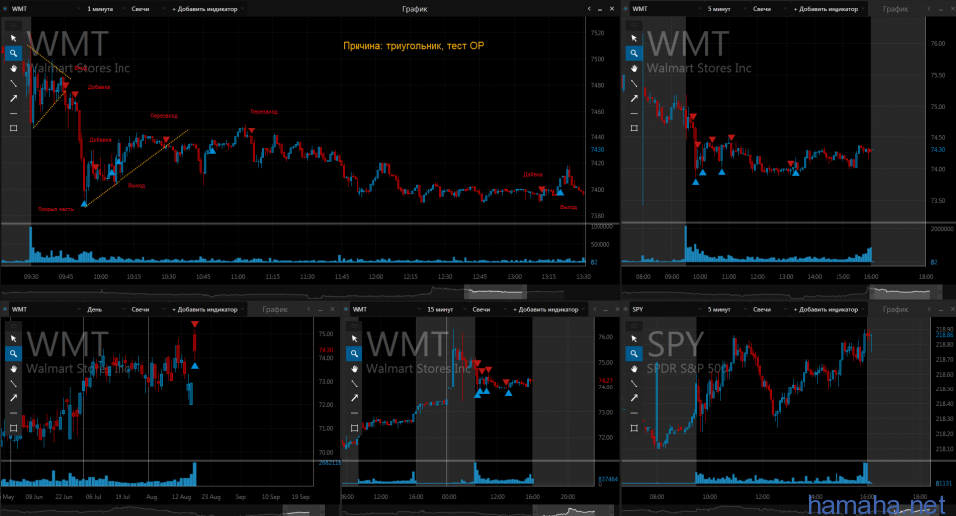956x516 pixels.
Task: Pick the trend line tool in WMT 5-minute chart
Action: click(634, 83)
